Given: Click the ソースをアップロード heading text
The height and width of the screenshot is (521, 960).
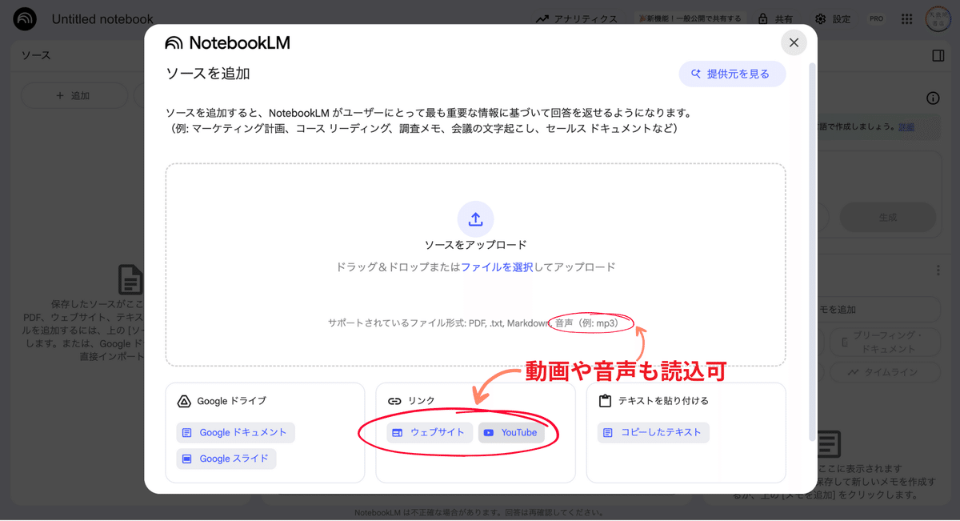Looking at the screenshot, I should [x=475, y=245].
